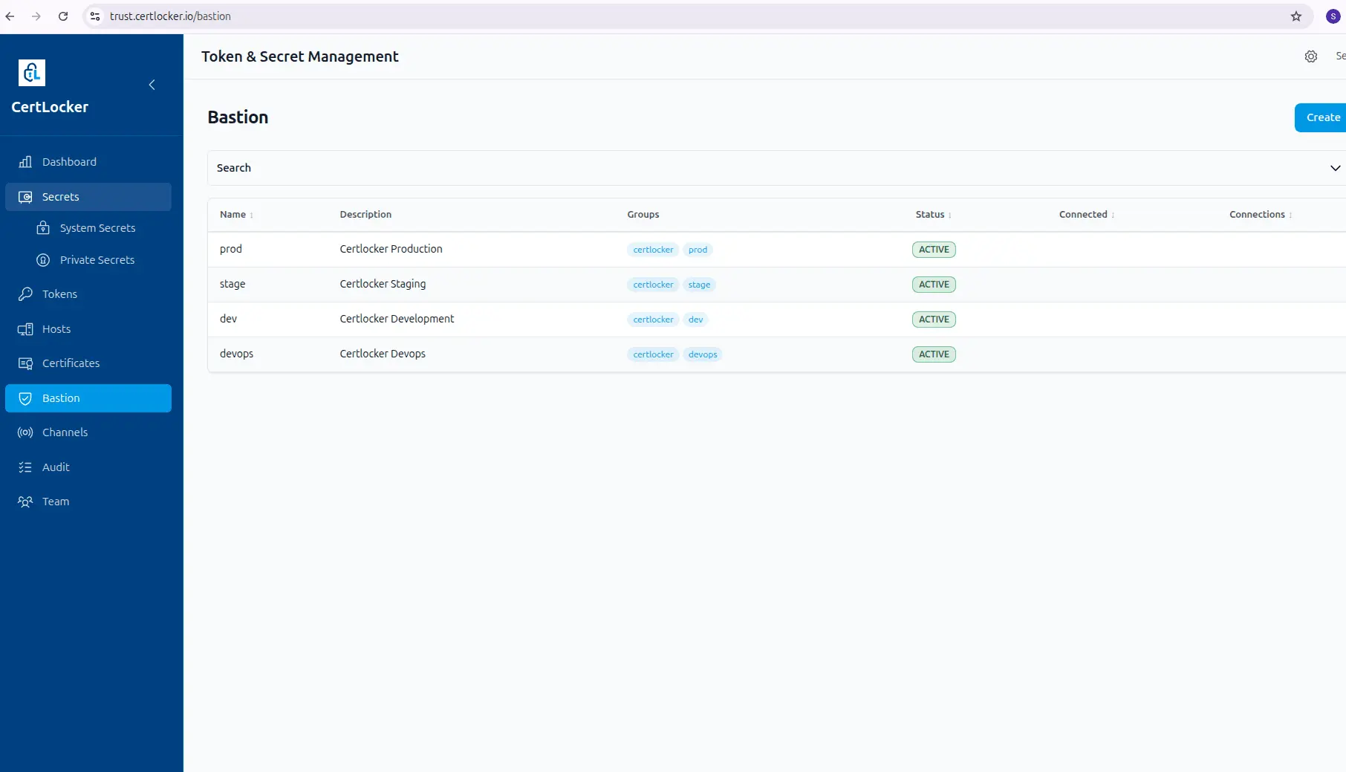Click the Channels broadcast icon
The width and height of the screenshot is (1346, 772).
pos(25,432)
